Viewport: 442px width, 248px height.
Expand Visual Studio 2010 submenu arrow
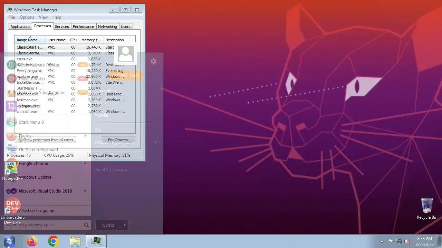(x=85, y=191)
